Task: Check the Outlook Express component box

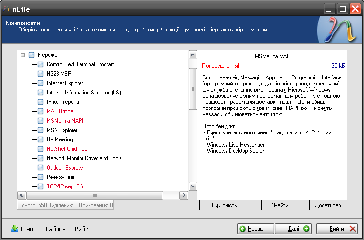Action: pos(40,168)
